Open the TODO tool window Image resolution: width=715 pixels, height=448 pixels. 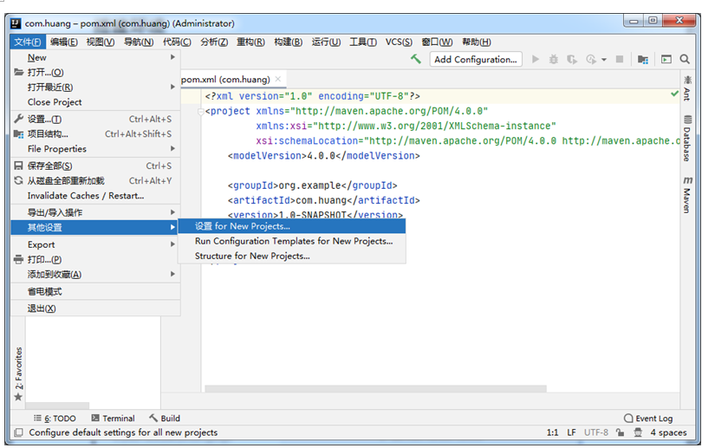(x=55, y=418)
